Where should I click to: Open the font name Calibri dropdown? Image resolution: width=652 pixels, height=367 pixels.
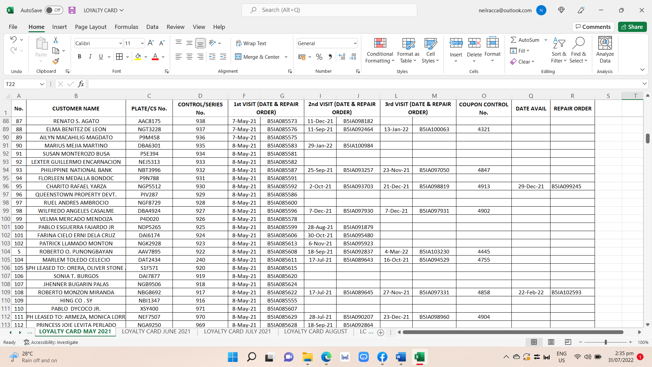[x=120, y=43]
